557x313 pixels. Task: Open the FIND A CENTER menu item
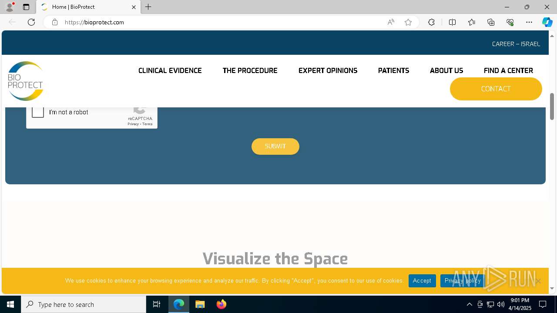point(508,70)
